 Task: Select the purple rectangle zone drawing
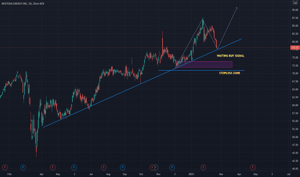pyautogui.click(x=205, y=64)
